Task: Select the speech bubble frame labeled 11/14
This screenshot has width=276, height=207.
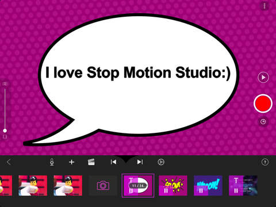Action: [x=138, y=186]
